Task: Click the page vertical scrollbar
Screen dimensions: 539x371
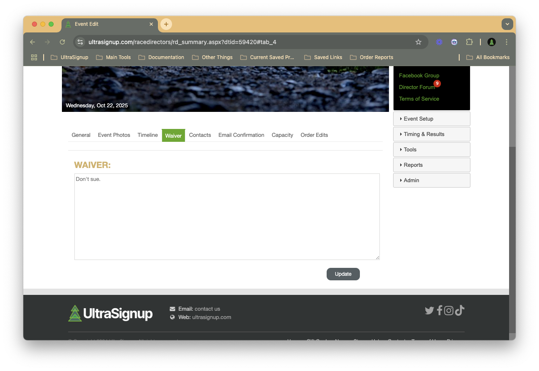Action: 512,208
